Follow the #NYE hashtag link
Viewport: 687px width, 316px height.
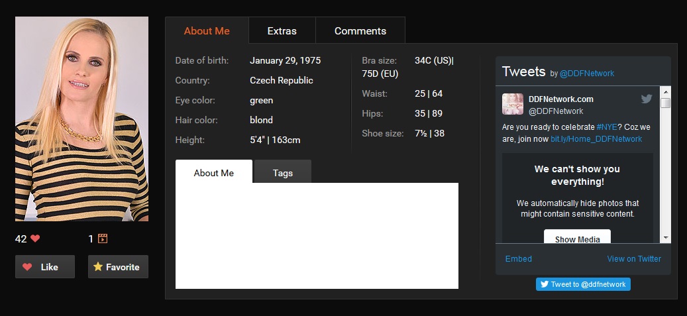coord(606,127)
